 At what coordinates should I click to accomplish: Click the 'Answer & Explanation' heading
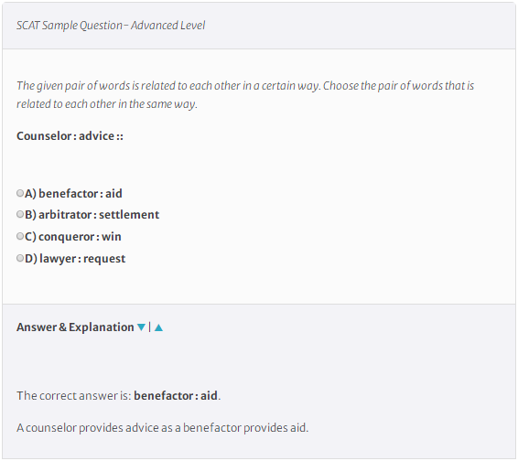tap(75, 327)
